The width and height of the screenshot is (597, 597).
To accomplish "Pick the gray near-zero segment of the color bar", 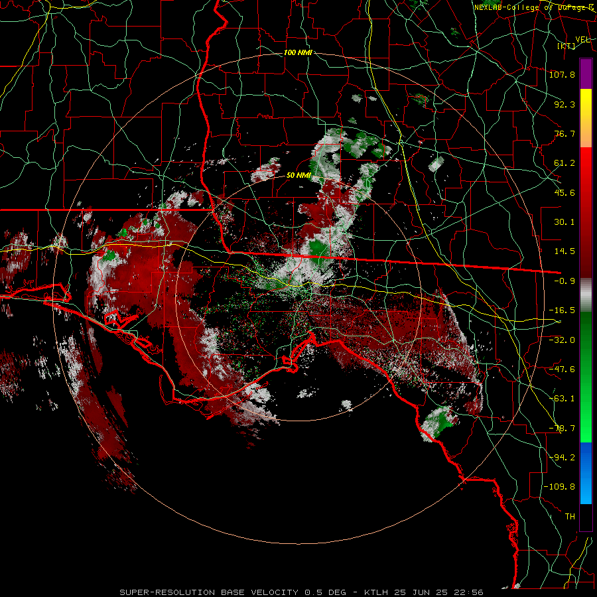I will [586, 295].
